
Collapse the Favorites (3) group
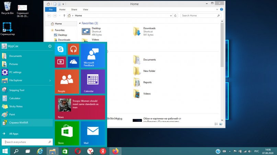79,23
